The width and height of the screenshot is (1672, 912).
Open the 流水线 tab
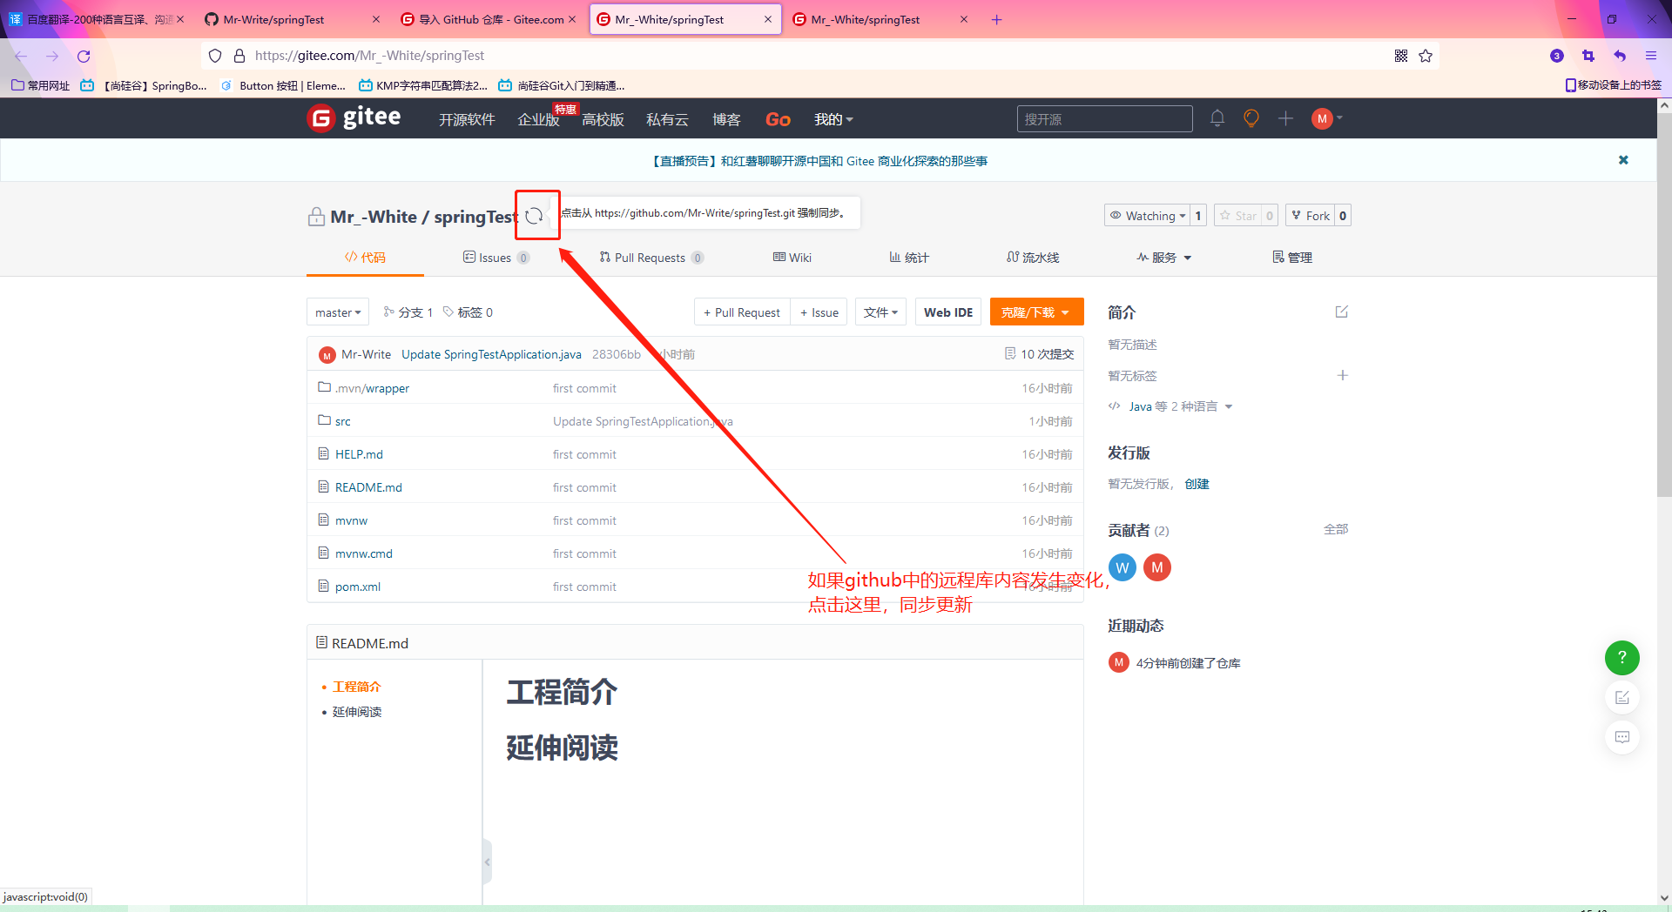coord(1032,258)
